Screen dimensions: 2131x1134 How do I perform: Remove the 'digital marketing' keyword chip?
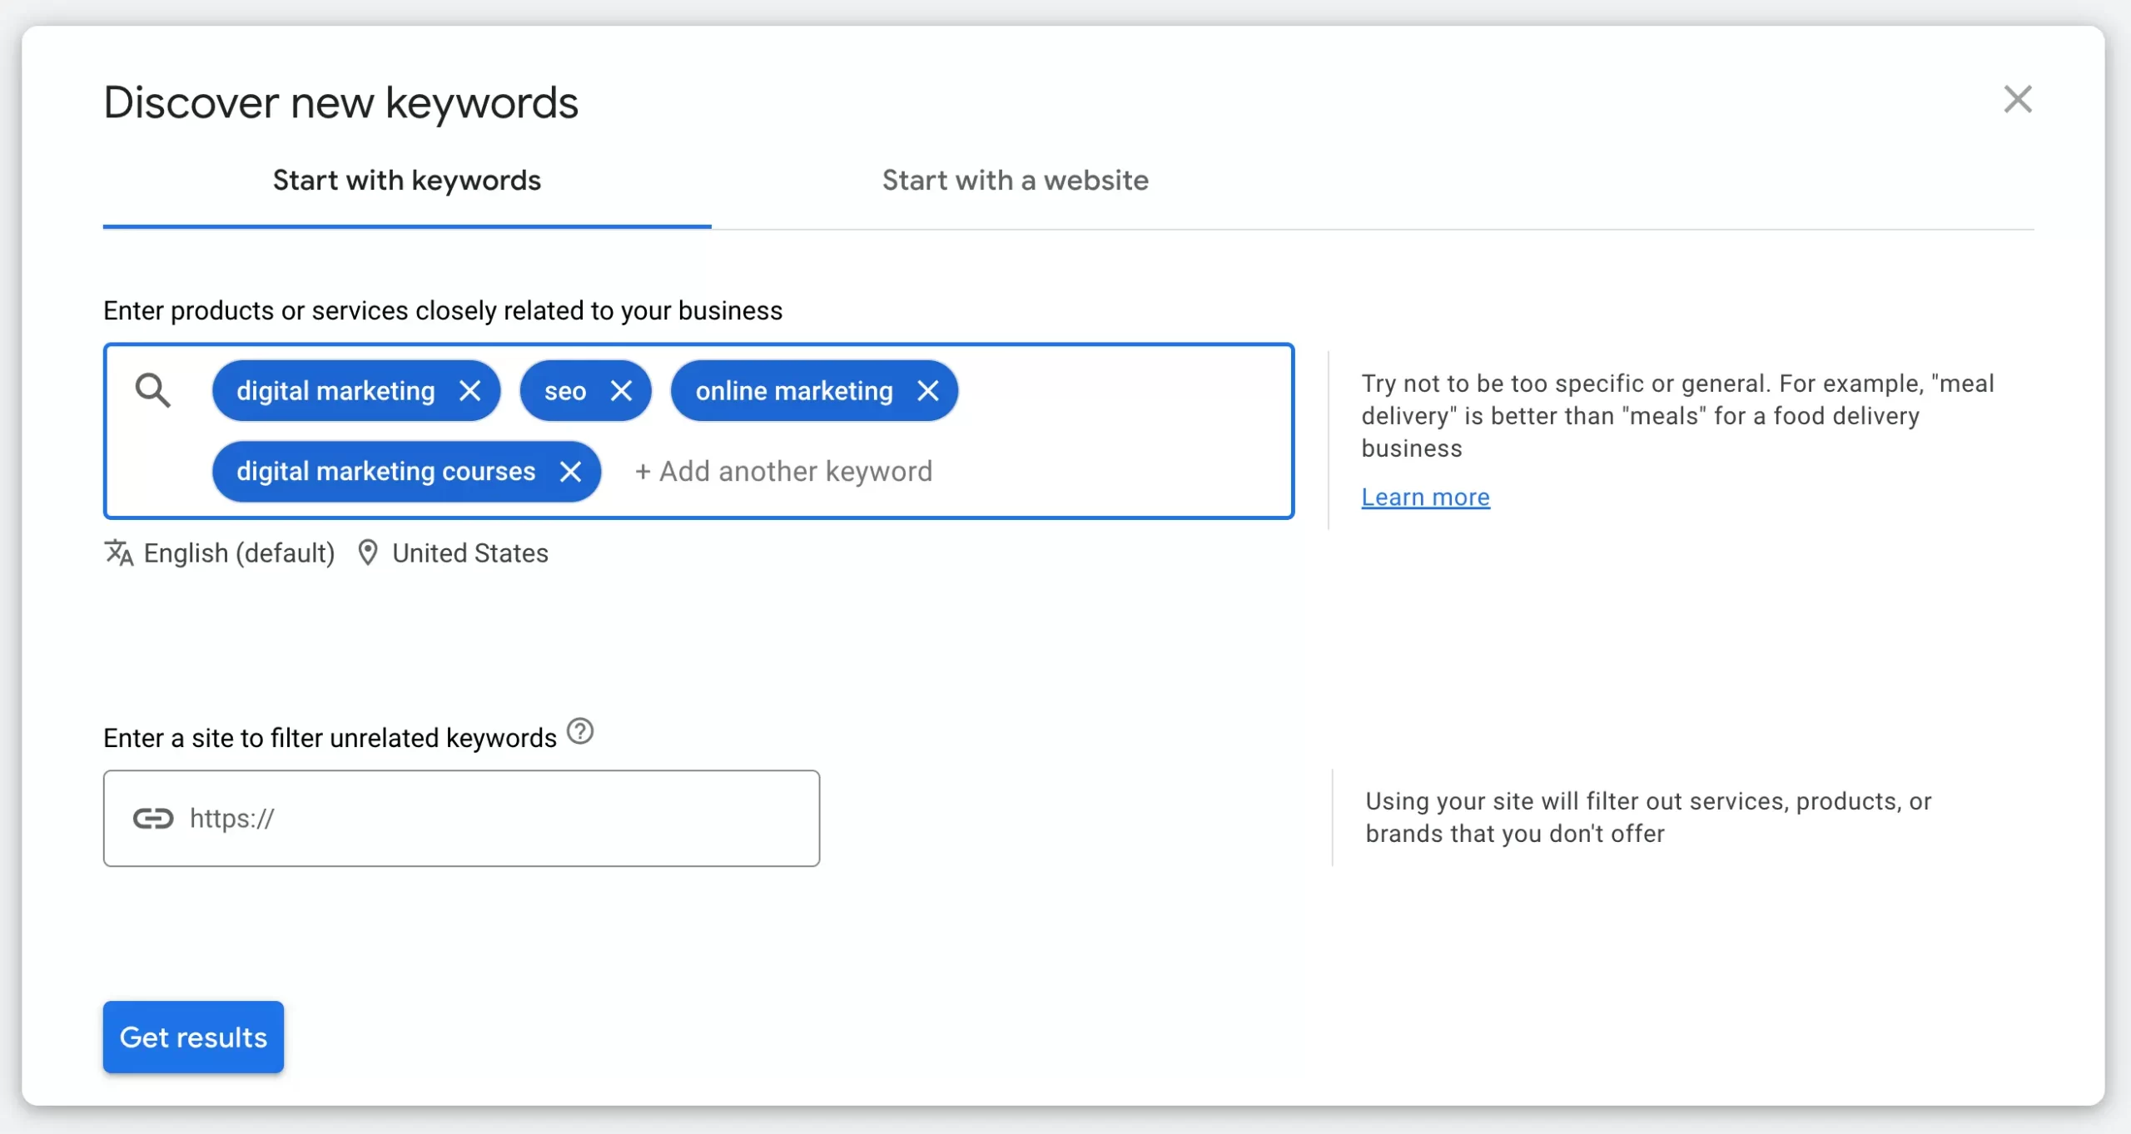(470, 391)
